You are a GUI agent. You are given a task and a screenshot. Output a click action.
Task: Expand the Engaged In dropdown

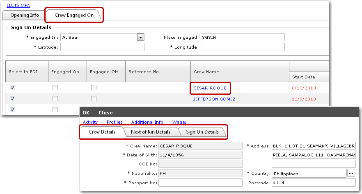coord(140,37)
